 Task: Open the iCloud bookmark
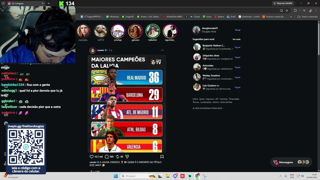tap(195, 17)
